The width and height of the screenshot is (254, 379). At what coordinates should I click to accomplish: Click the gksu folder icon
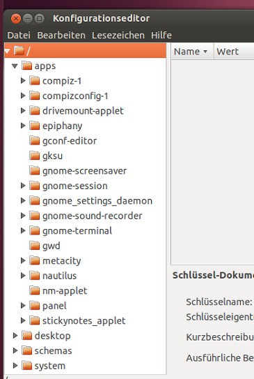(35, 156)
